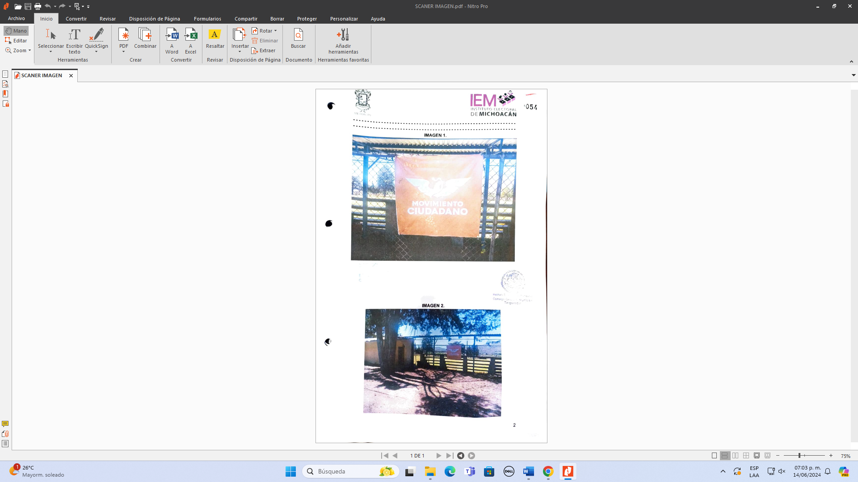This screenshot has width=858, height=482.
Task: Switch to facing pages view
Action: click(736, 456)
